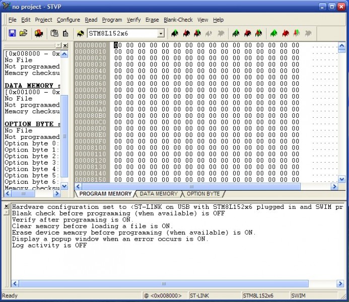This screenshot has width=349, height=302.
Task: Close the left memory info panel
Action: coord(65,46)
